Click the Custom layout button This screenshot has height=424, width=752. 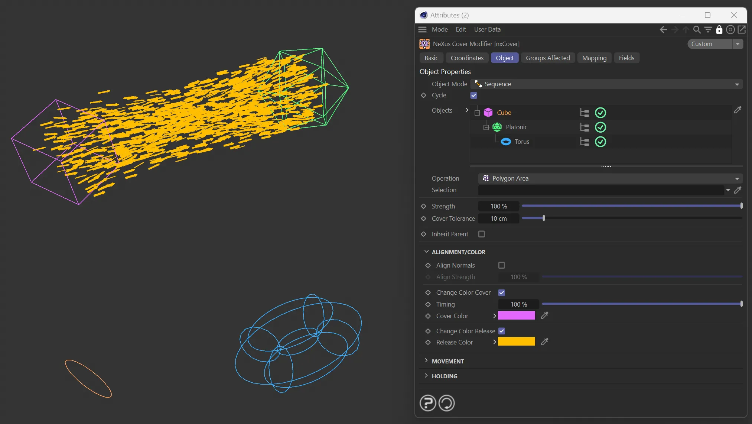click(710, 44)
